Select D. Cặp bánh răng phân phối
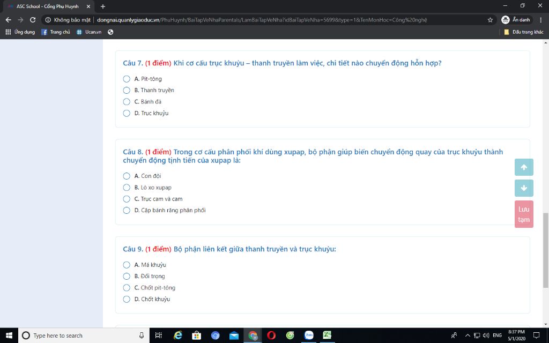Image resolution: width=549 pixels, height=343 pixels. pyautogui.click(x=127, y=210)
